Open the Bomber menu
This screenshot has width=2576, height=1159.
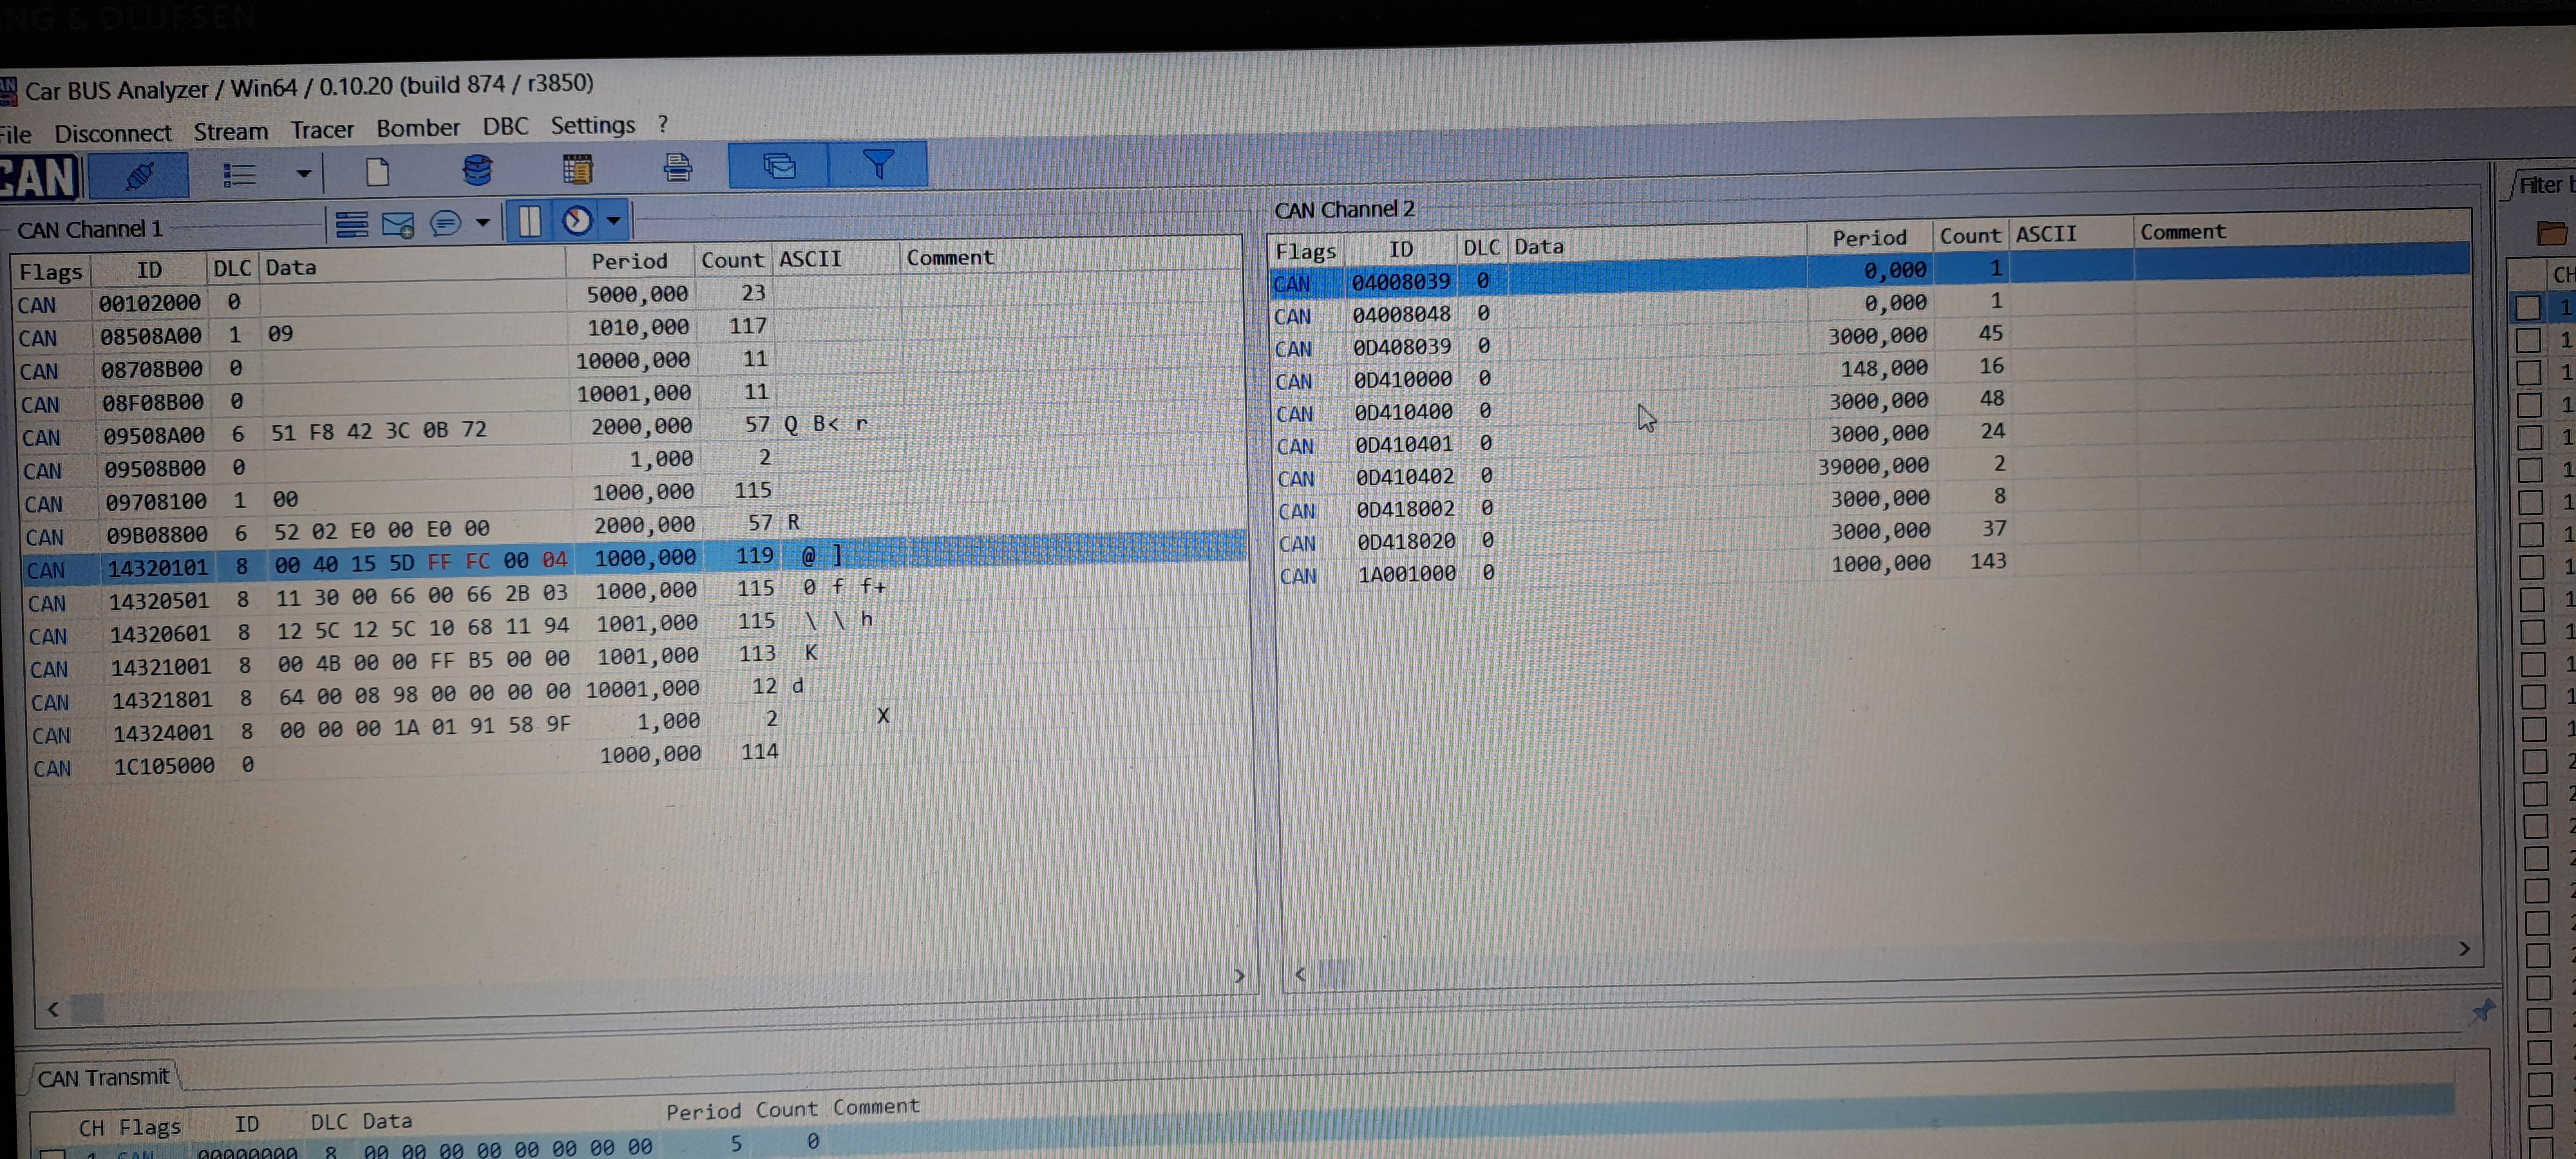pos(417,129)
